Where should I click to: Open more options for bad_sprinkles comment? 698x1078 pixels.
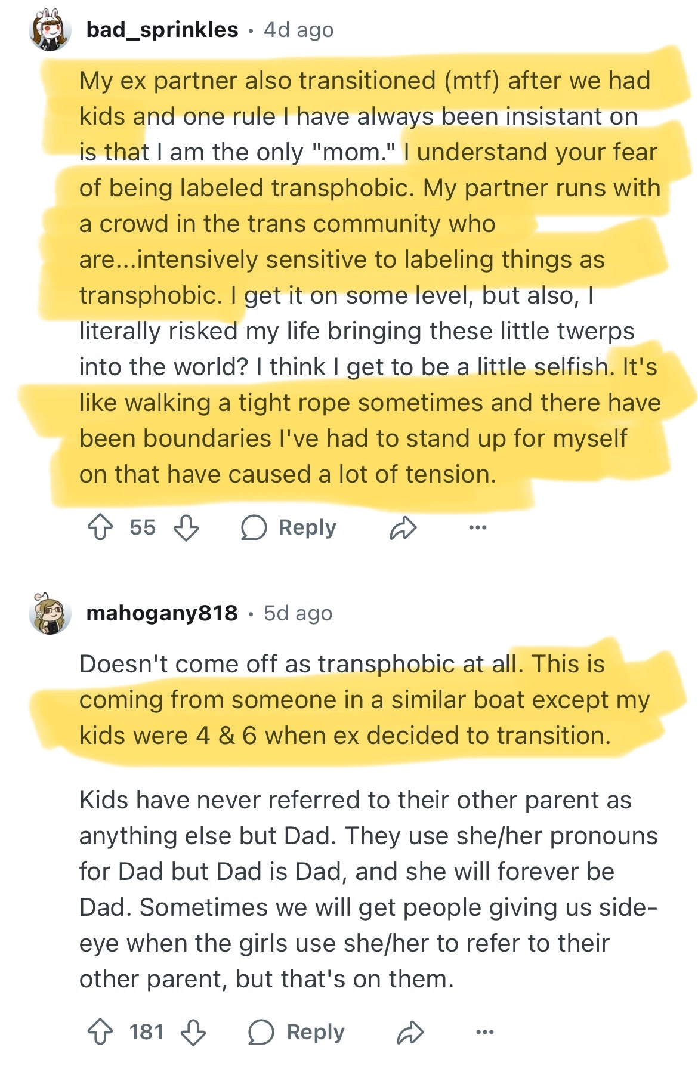point(477,528)
